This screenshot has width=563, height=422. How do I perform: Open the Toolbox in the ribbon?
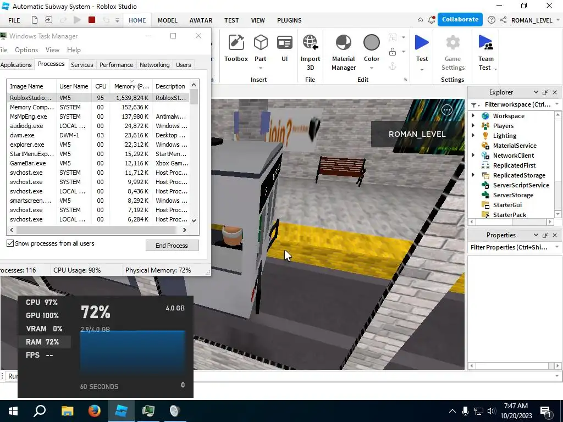click(236, 48)
